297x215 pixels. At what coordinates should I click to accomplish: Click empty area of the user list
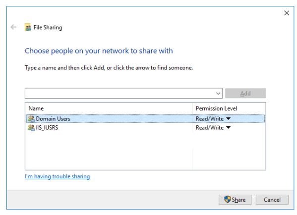pos(109,152)
